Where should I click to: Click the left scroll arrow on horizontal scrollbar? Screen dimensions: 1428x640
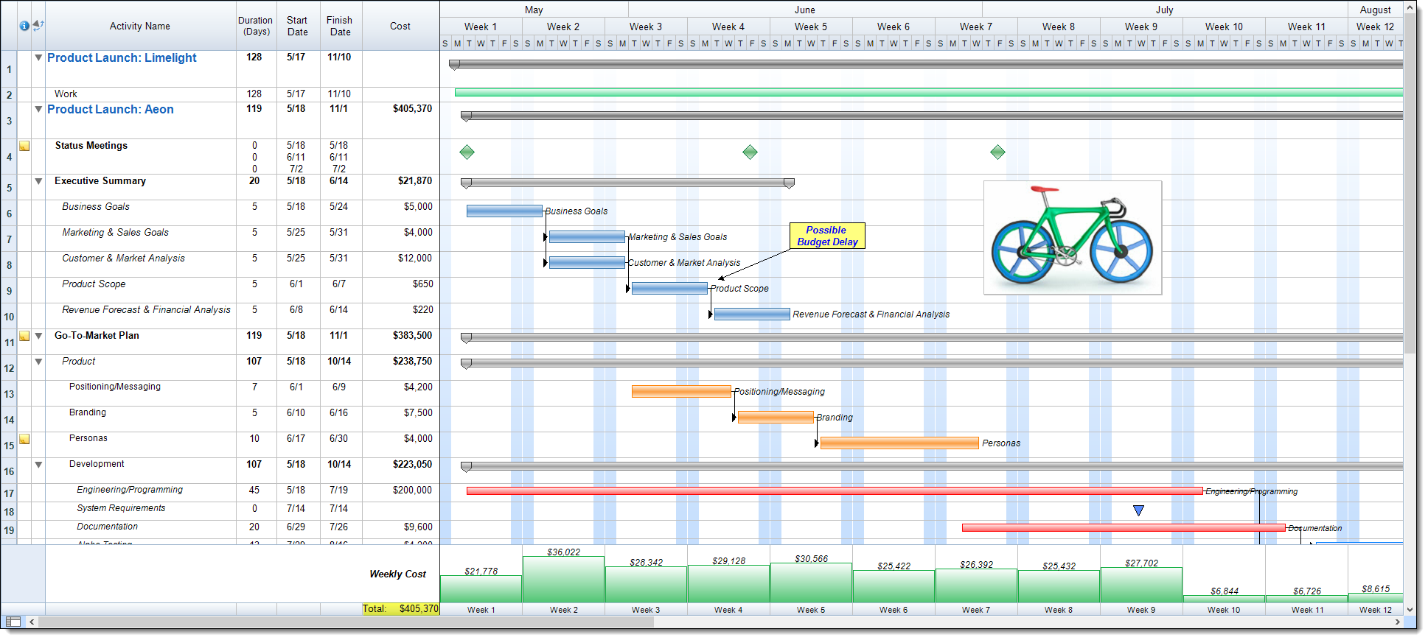[x=32, y=622]
